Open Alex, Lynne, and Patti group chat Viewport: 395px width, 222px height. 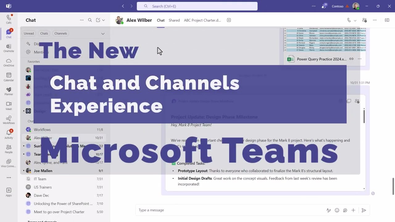64,162
